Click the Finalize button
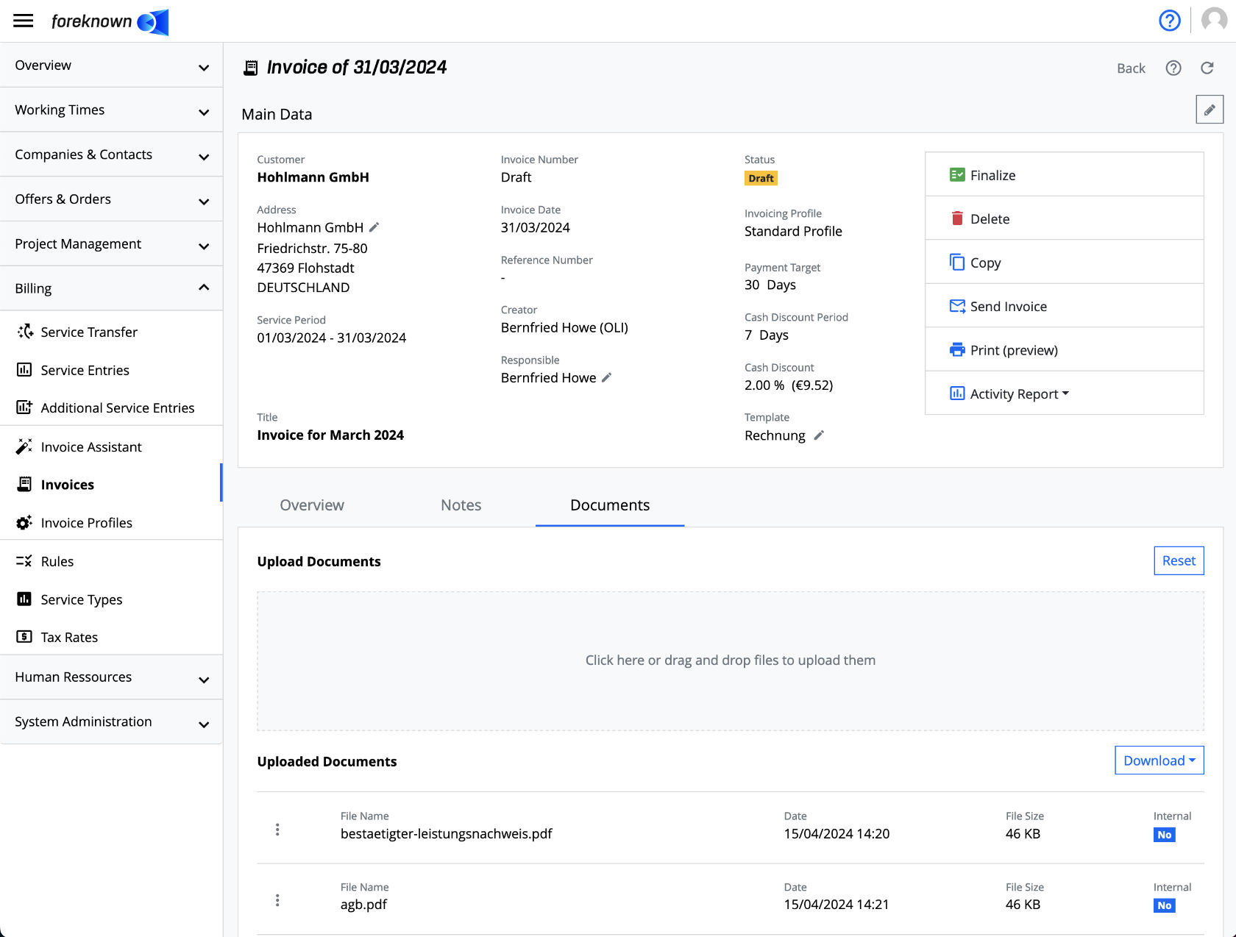1236x937 pixels. click(992, 175)
